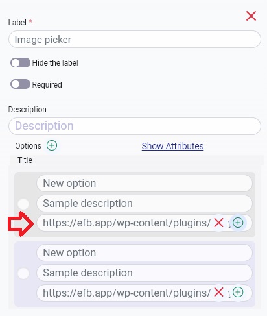Viewport: 267px width, 316px height.
Task: Toggle Hide the label switch
Action: 20,63
